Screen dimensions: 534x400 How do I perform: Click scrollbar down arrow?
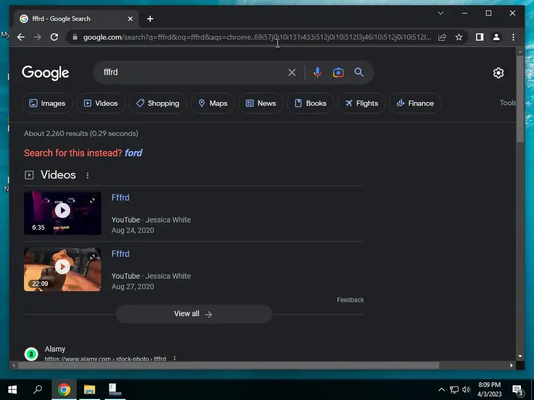click(x=520, y=356)
